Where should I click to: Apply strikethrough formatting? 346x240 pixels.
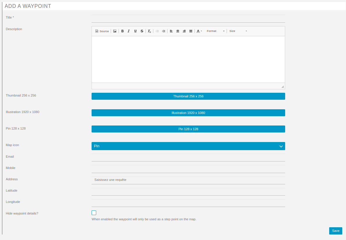(x=142, y=31)
